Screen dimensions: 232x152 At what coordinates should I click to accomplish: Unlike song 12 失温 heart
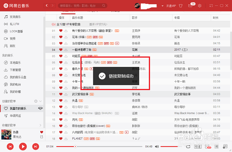pos(61,101)
